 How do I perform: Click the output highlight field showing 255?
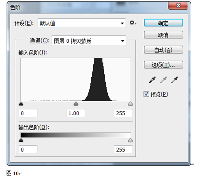(123, 149)
